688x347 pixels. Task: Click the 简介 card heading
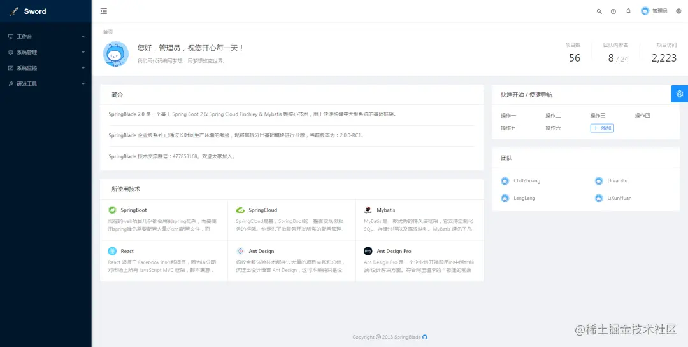117,95
